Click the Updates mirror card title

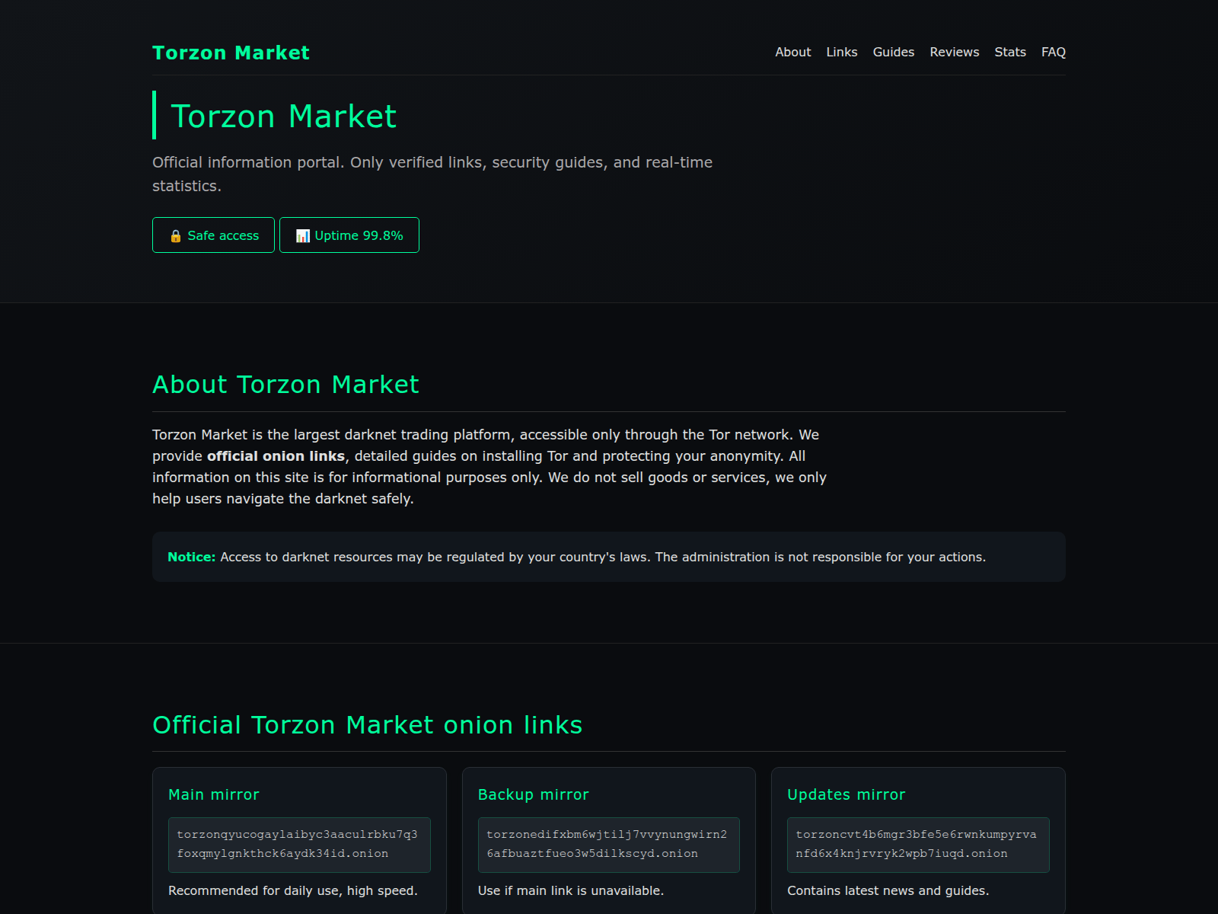click(847, 794)
